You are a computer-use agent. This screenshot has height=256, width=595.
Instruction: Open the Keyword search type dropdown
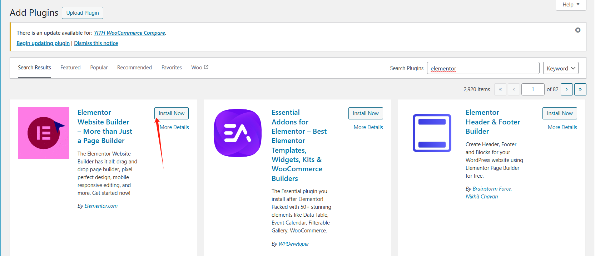[560, 68]
